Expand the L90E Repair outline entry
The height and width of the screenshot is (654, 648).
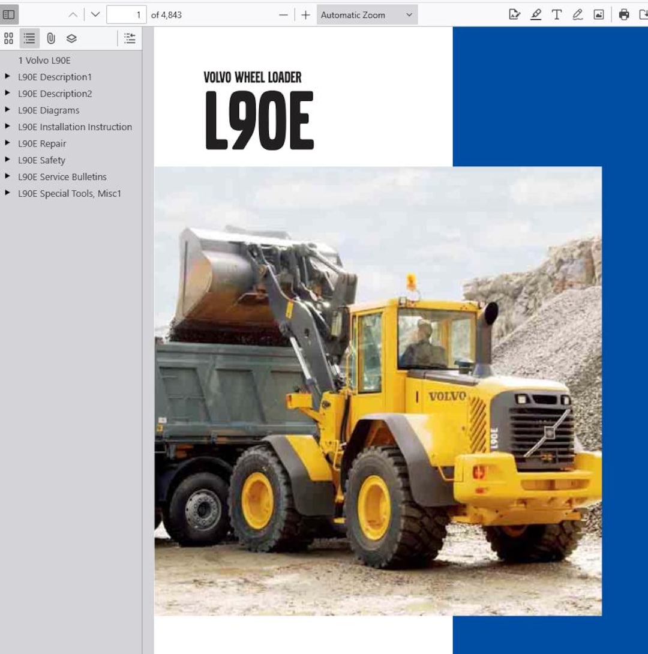coord(7,143)
